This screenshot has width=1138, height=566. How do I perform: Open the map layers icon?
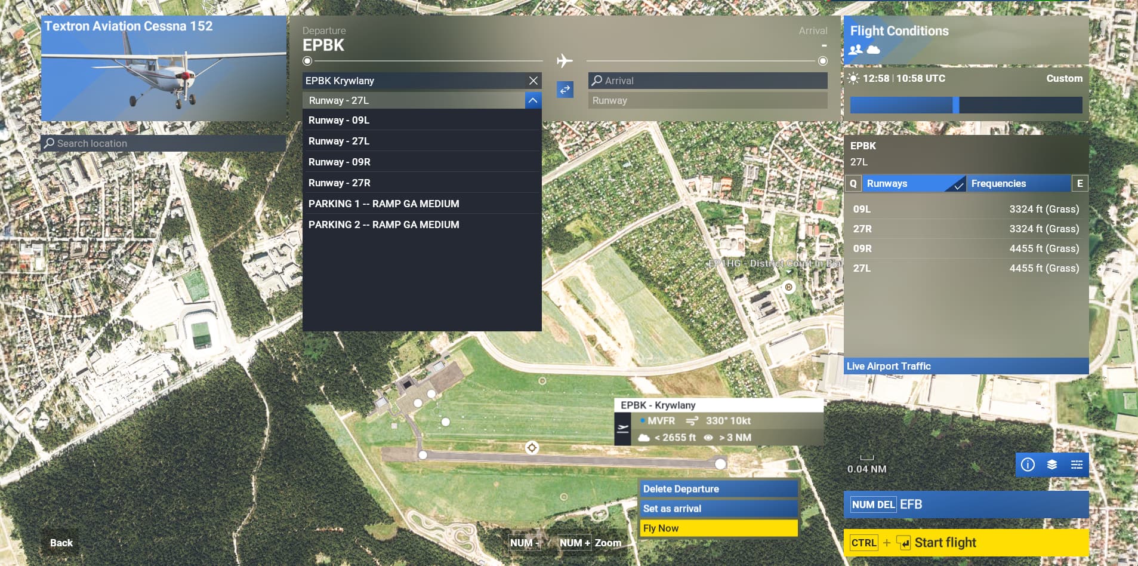pyautogui.click(x=1052, y=465)
